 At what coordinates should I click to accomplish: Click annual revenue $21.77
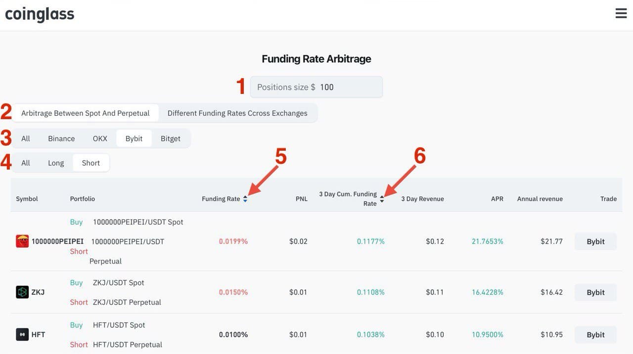pos(551,241)
